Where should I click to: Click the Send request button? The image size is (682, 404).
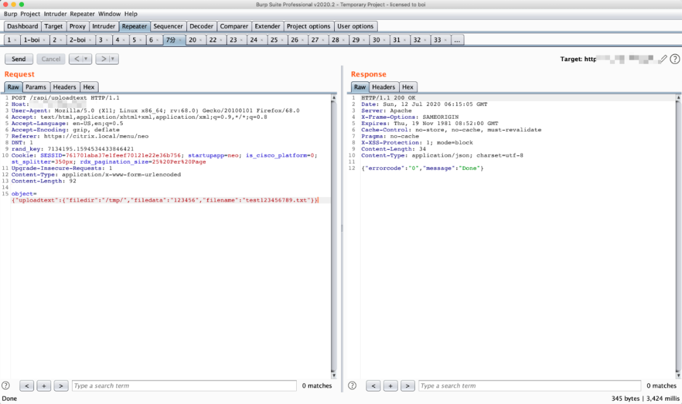pyautogui.click(x=18, y=59)
